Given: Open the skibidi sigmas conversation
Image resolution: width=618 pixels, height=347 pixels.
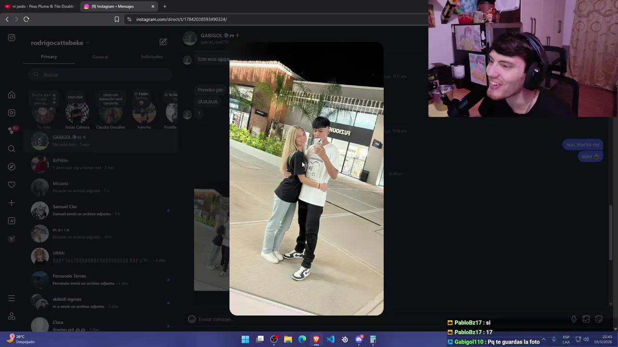Looking at the screenshot, I should click(100, 303).
